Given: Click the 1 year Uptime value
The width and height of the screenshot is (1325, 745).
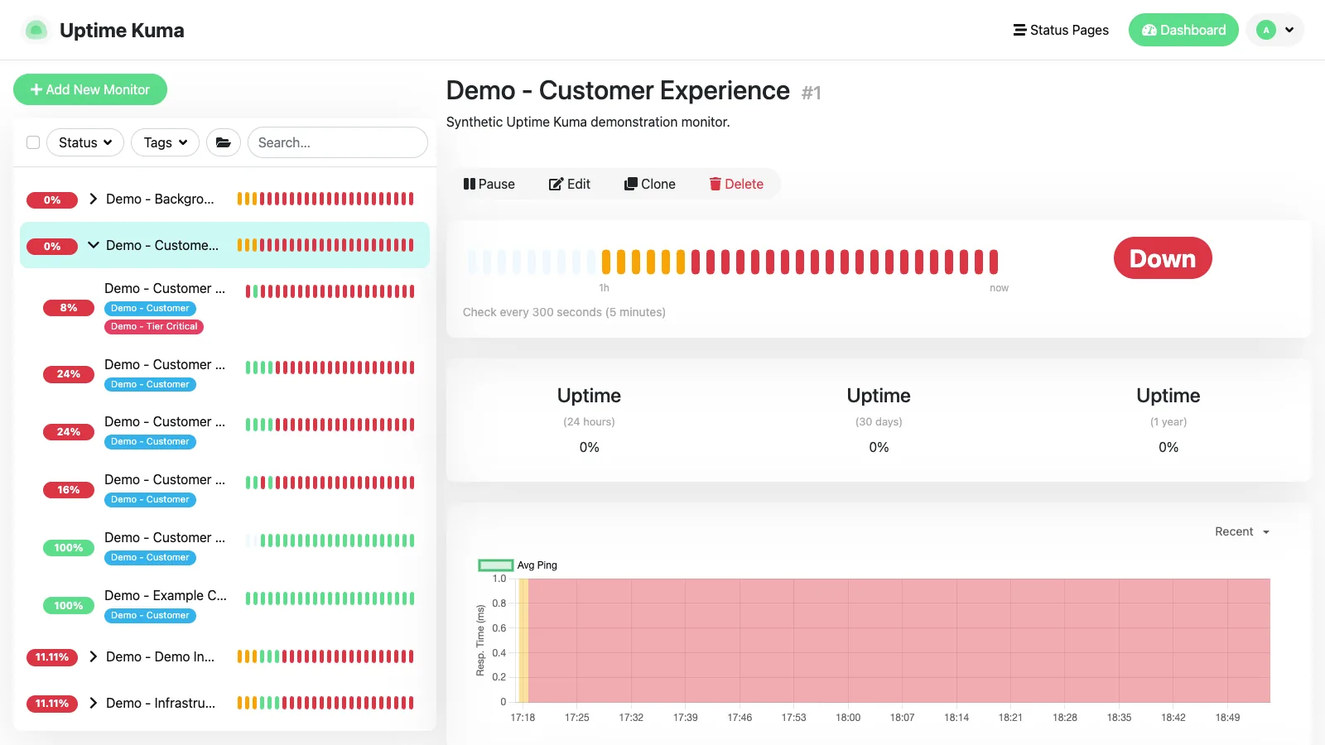Looking at the screenshot, I should 1168,447.
